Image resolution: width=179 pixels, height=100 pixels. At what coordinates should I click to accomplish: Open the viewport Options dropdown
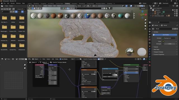(143, 8)
